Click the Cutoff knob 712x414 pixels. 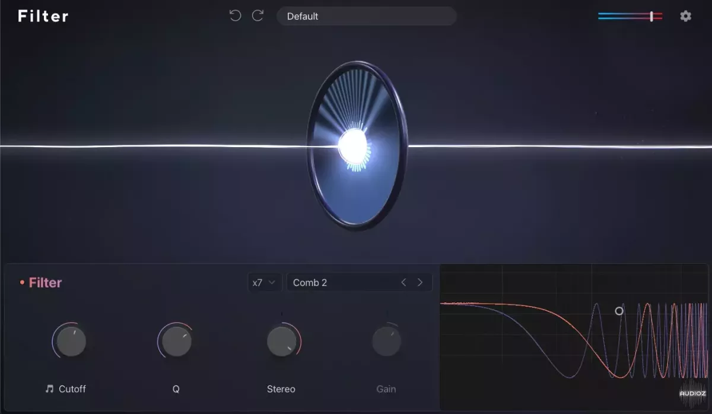pos(71,342)
